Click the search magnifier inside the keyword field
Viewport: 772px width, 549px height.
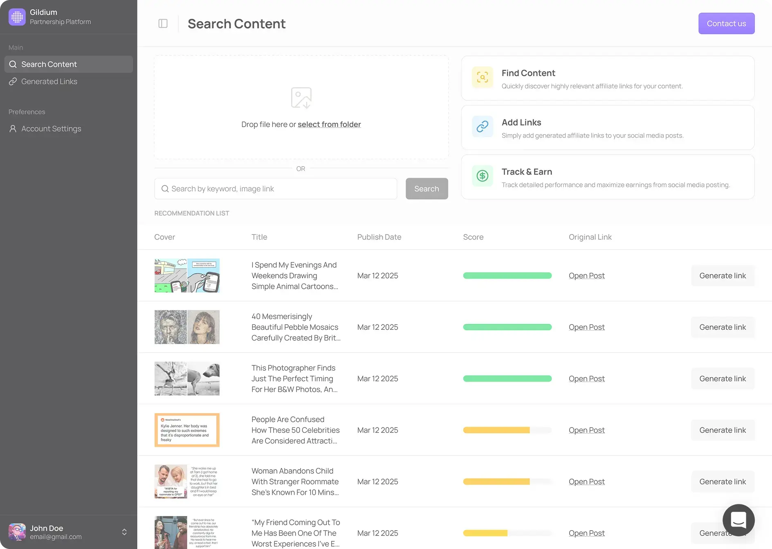tap(165, 189)
